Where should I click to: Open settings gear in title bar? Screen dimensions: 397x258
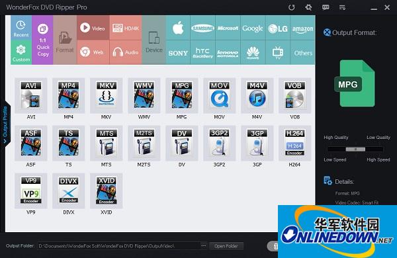[308, 7]
